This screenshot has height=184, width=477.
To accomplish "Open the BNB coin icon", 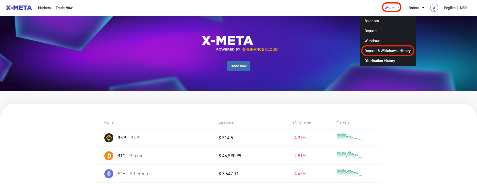I will click(x=109, y=138).
